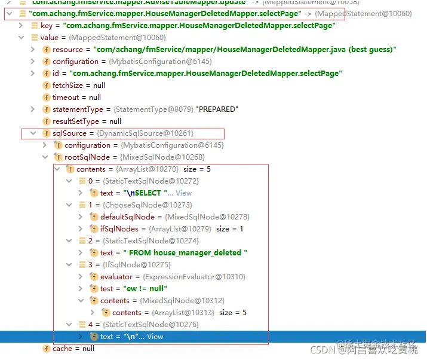Click the field icon beside fetchSize
The width and height of the screenshot is (427, 360).
[47, 86]
